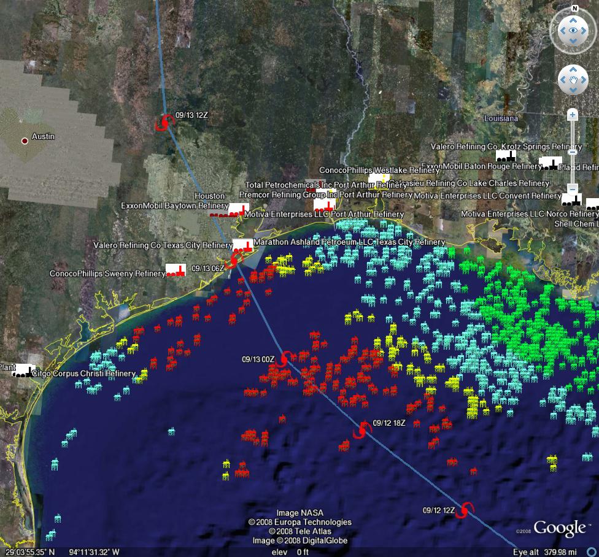Click the streaming indicator circle in status bar
Image resolution: width=599 pixels, height=557 pixels.
pos(592,552)
